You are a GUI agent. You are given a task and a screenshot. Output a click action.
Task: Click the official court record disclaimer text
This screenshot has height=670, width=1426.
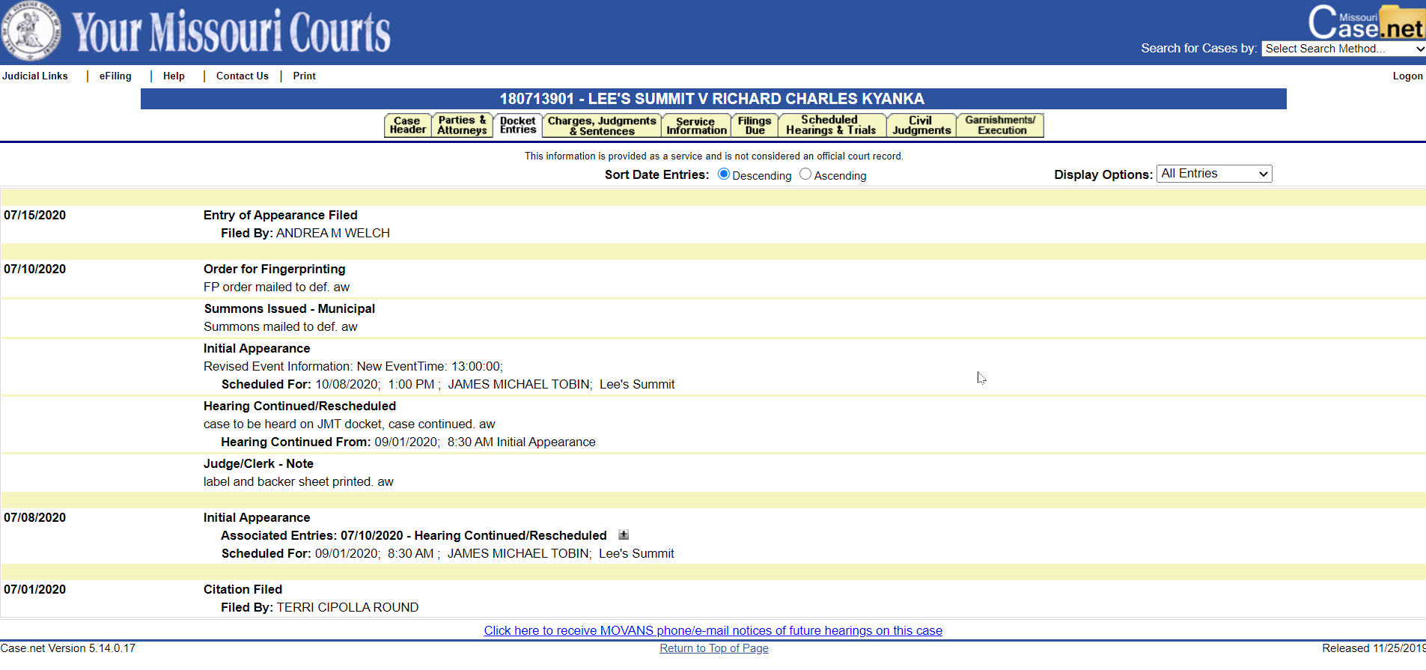pyautogui.click(x=714, y=156)
